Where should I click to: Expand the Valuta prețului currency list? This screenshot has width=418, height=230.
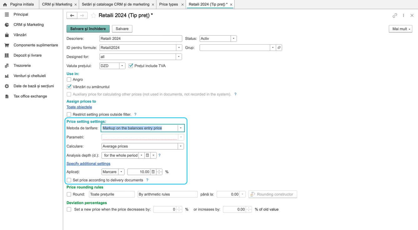point(122,66)
